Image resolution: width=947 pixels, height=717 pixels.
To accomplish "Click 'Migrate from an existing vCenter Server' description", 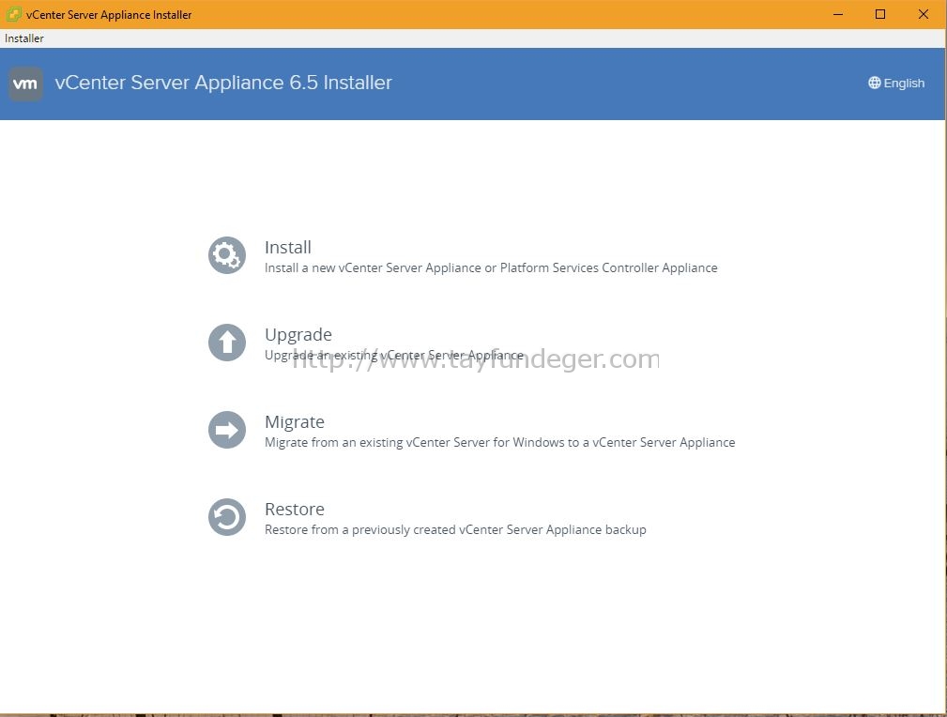I will (500, 442).
